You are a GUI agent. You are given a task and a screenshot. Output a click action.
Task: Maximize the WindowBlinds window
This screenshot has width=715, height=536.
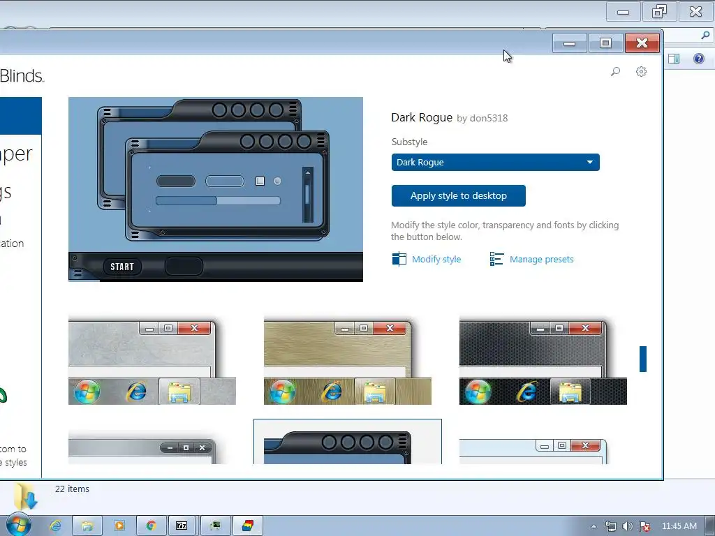[x=605, y=43]
